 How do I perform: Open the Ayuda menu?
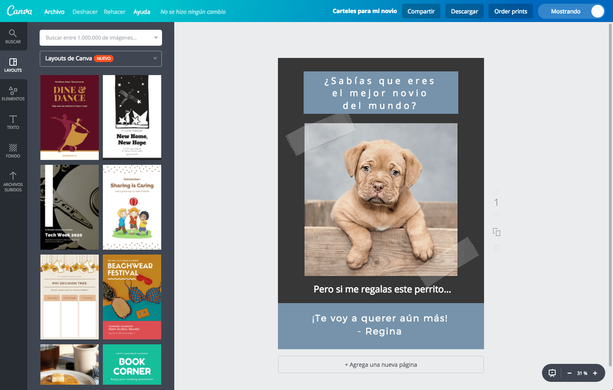(x=142, y=12)
